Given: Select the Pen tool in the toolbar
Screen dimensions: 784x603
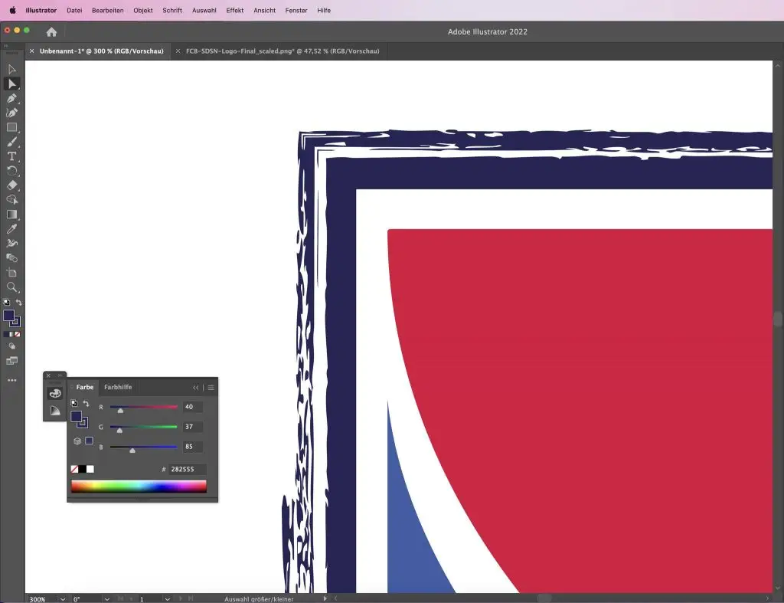Looking at the screenshot, I should click(x=11, y=98).
